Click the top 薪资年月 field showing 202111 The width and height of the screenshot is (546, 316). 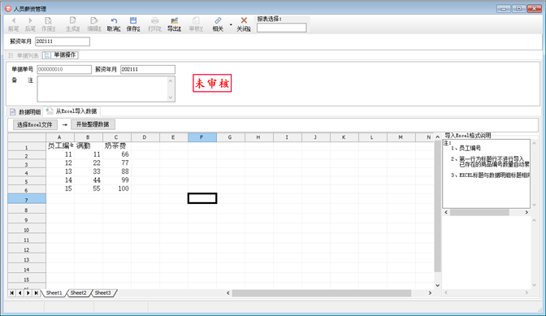click(x=63, y=41)
